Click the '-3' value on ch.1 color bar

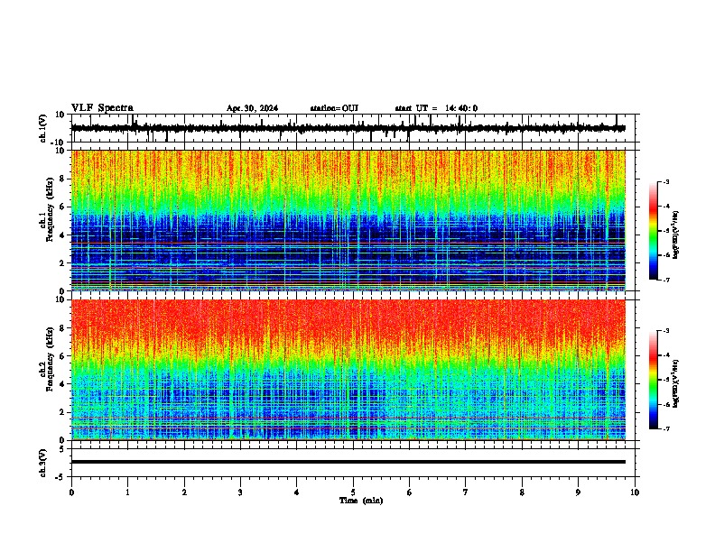[665, 181]
